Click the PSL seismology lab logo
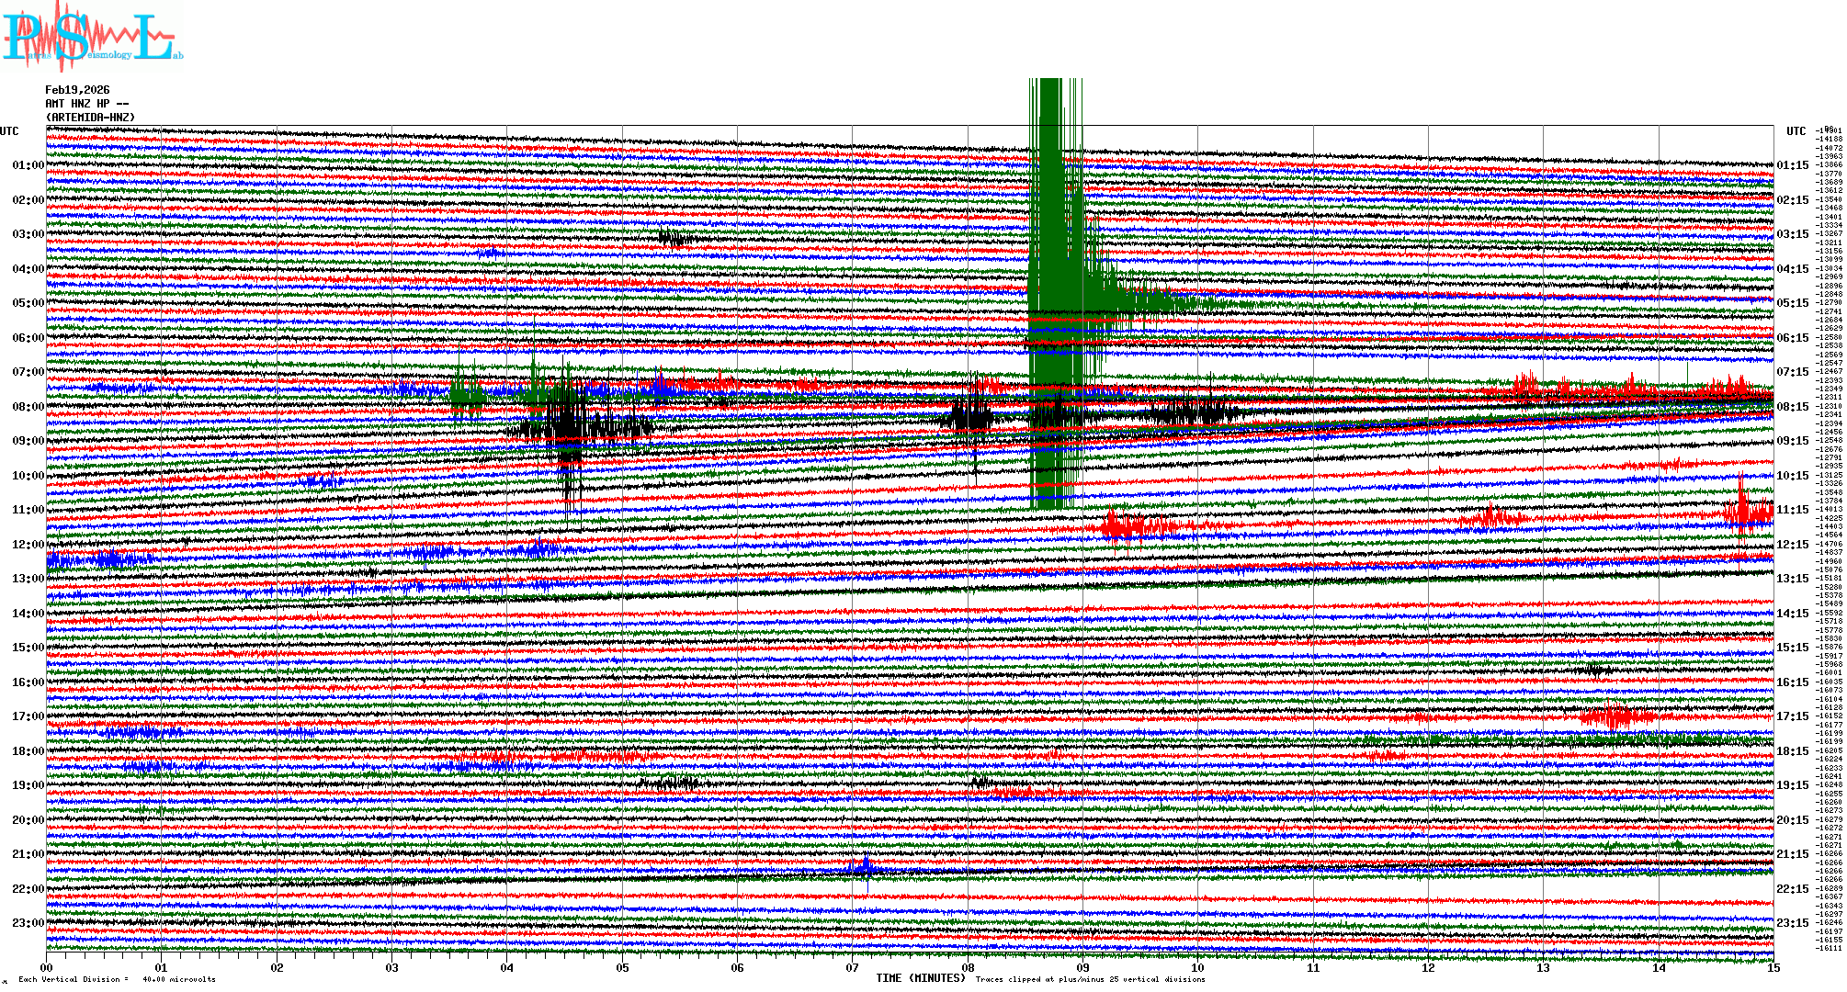The width and height of the screenshot is (1847, 992). [x=92, y=39]
